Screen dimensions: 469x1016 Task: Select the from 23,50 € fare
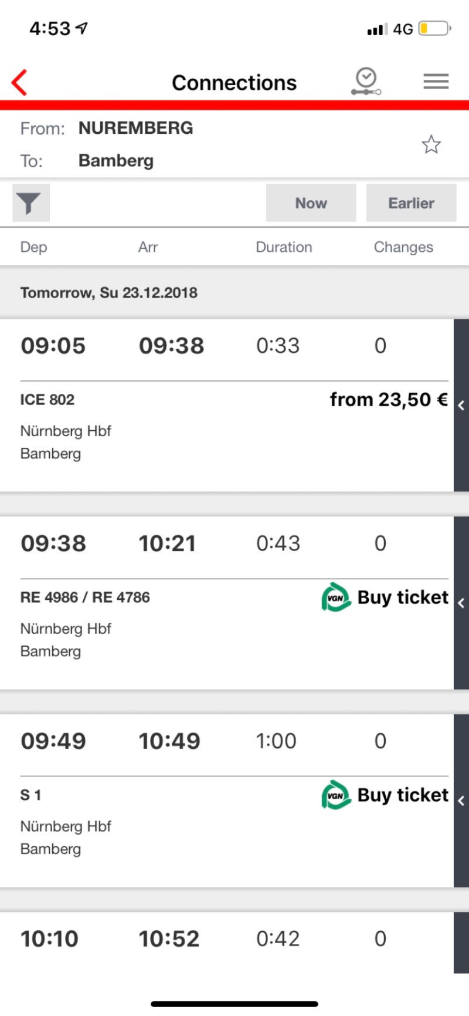pos(389,400)
